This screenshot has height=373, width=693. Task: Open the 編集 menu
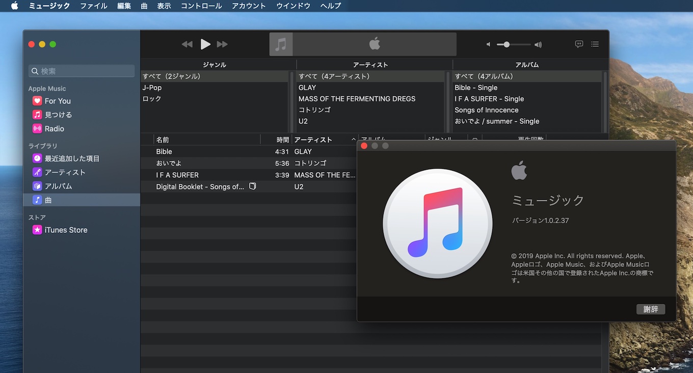(124, 6)
